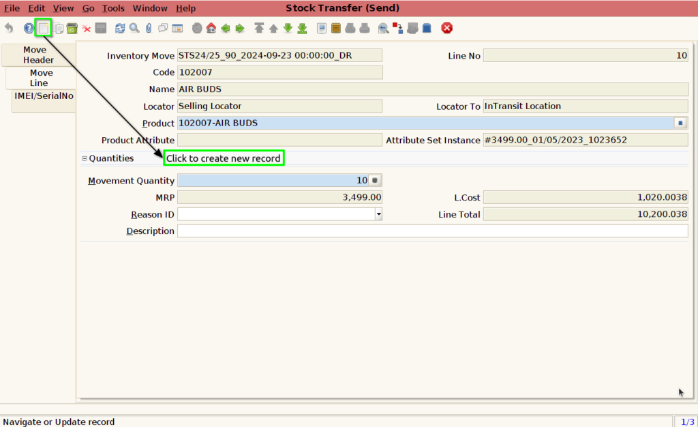Image resolution: width=698 pixels, height=427 pixels.
Task: Click the Print Preview toolbar icon
Action: (x=350, y=28)
